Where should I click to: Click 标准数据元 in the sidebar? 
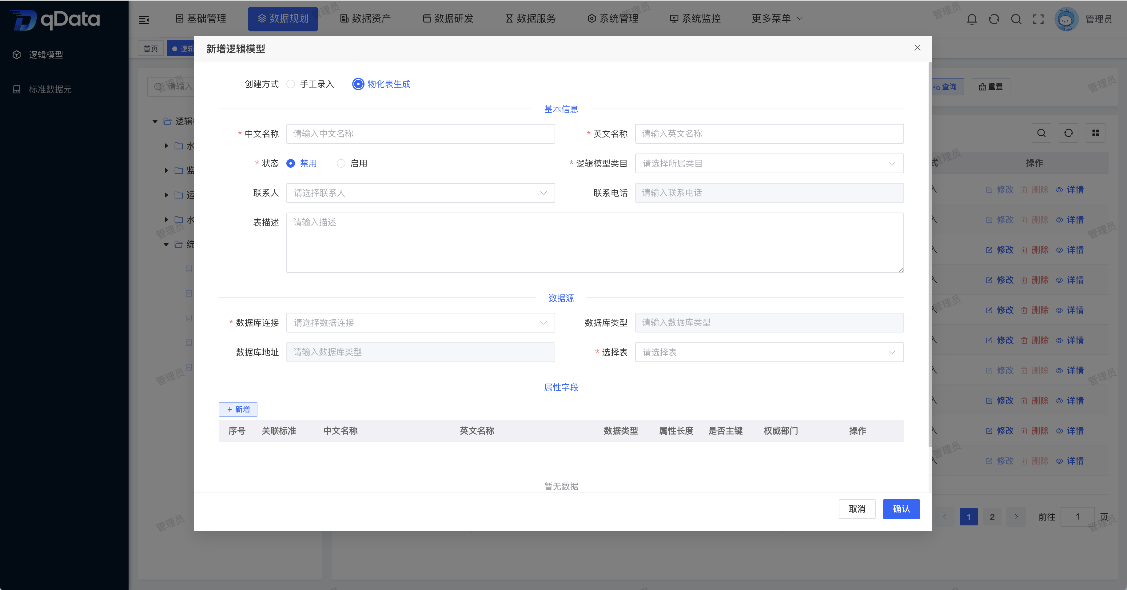(x=50, y=89)
